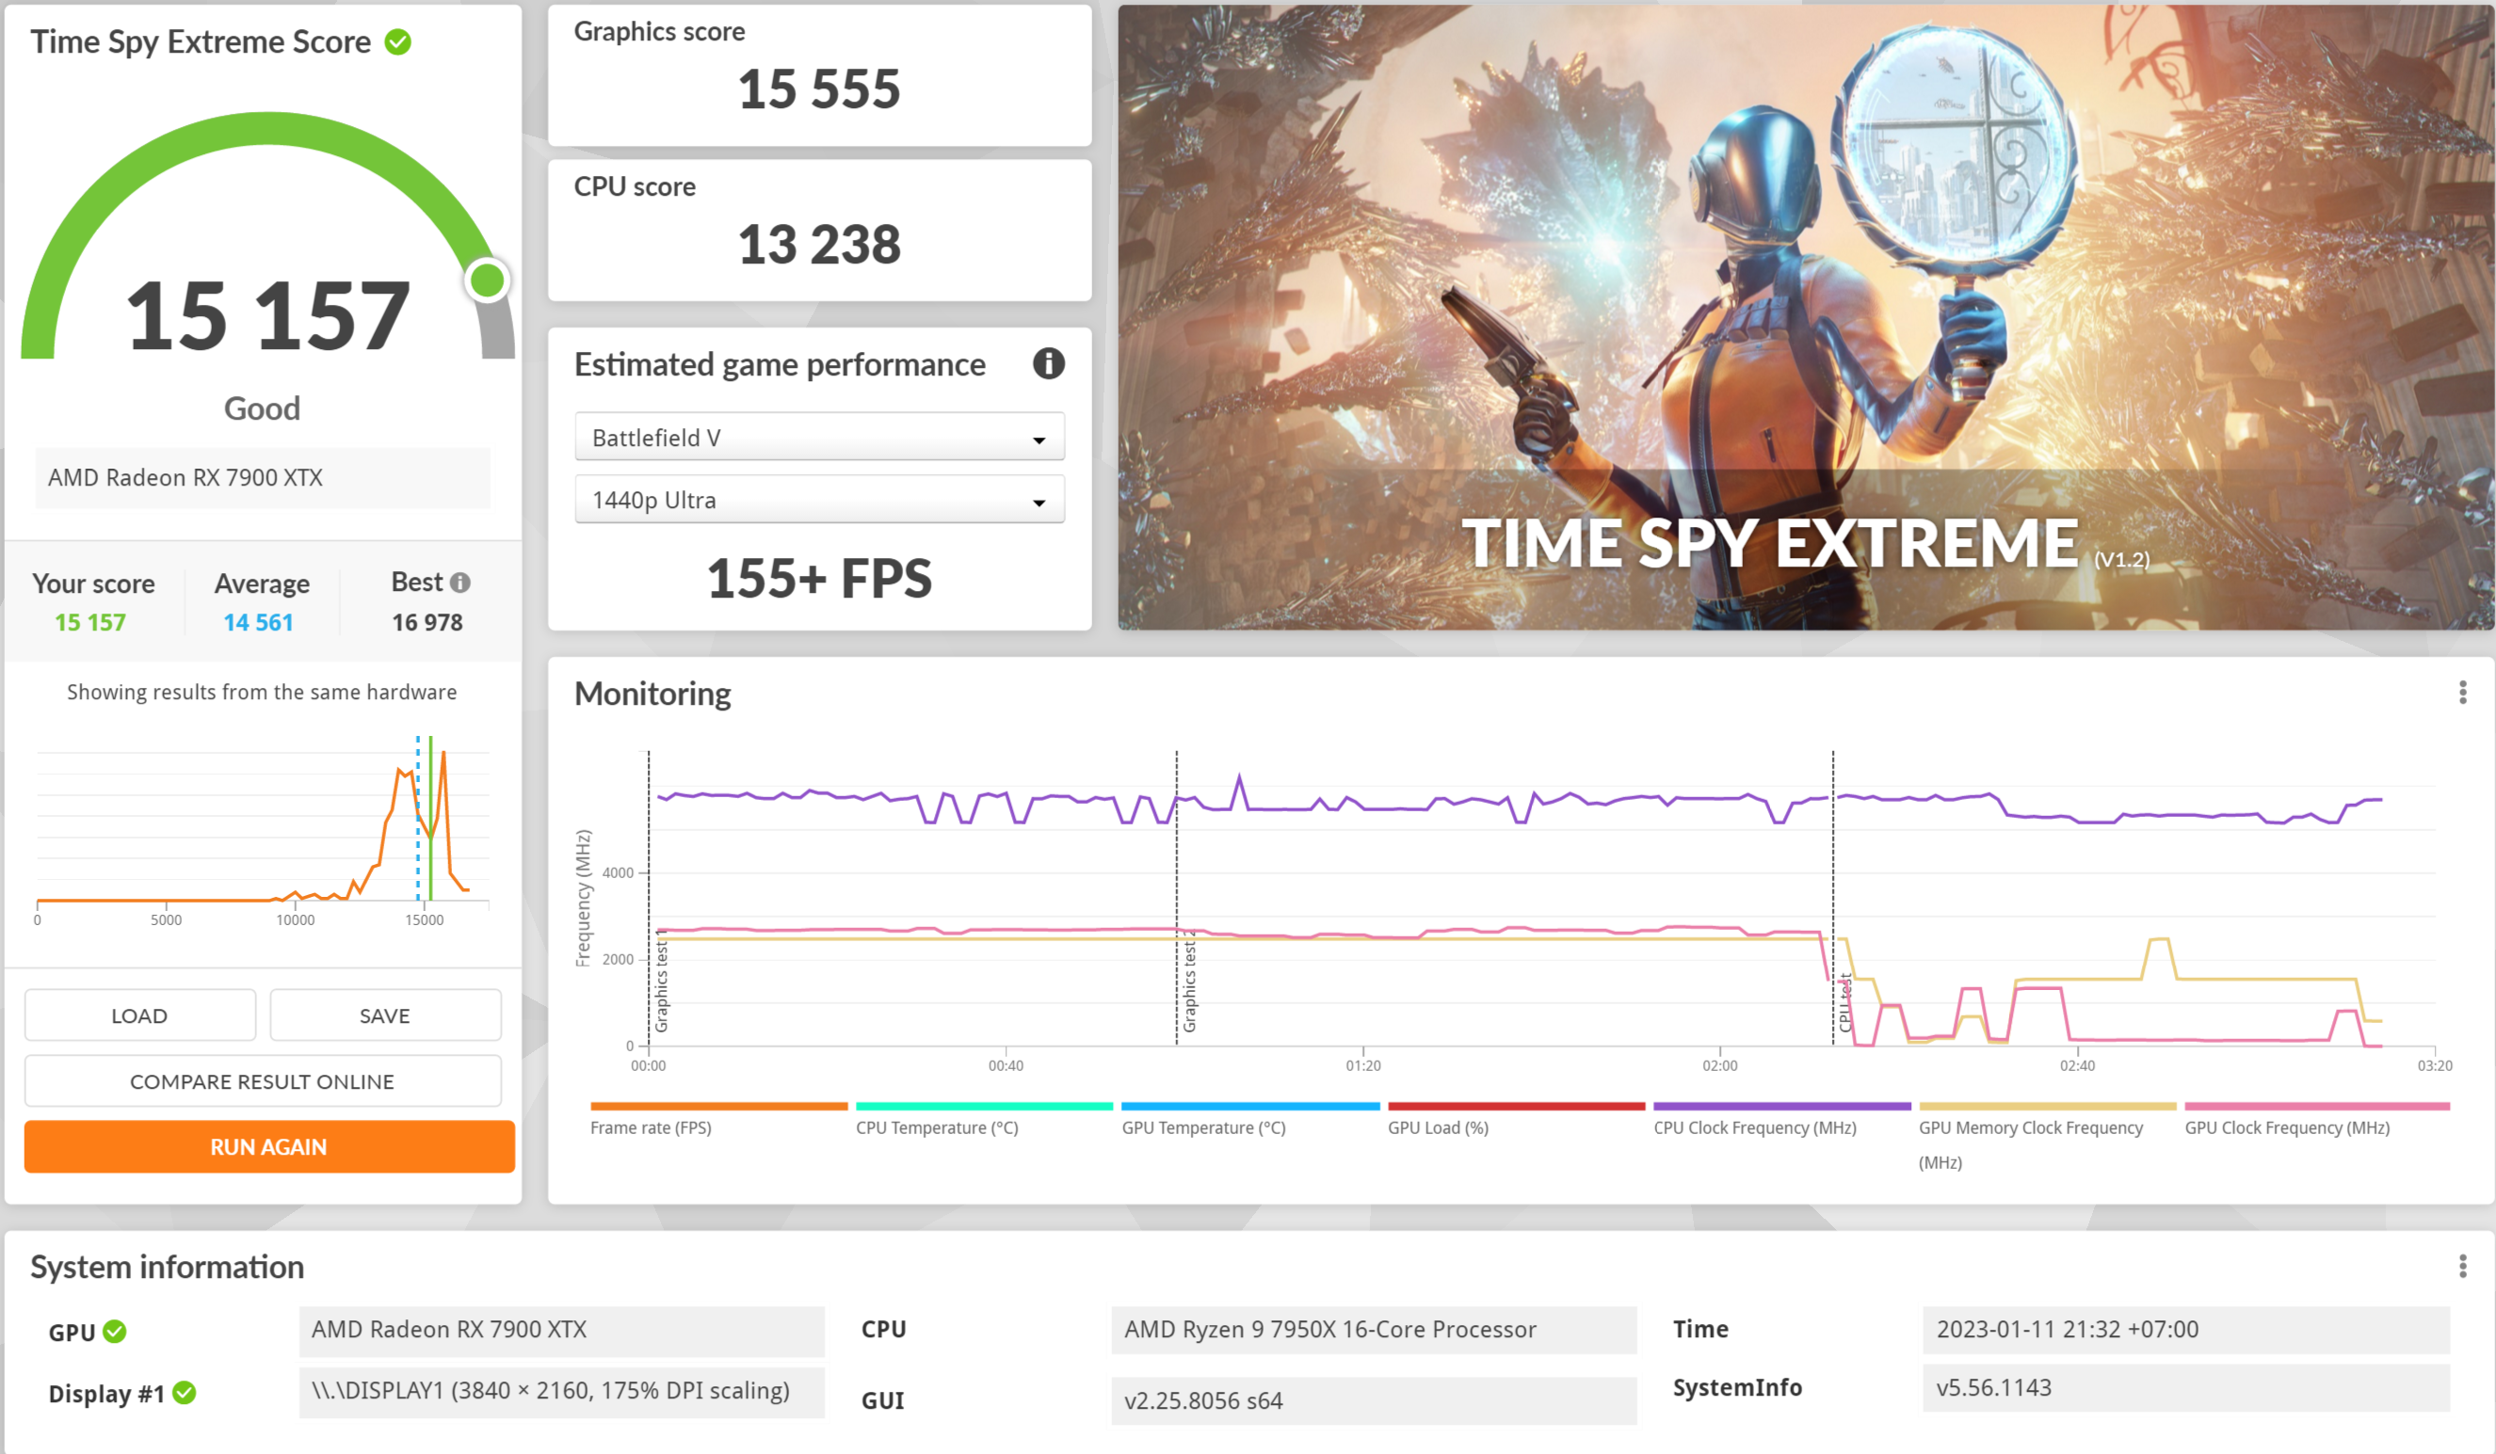Click 'Showing results from the same hardware' text
The width and height of the screenshot is (2496, 1454).
(x=263, y=693)
